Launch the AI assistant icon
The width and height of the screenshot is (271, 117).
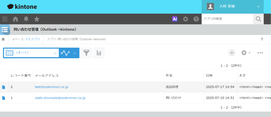click(x=175, y=19)
